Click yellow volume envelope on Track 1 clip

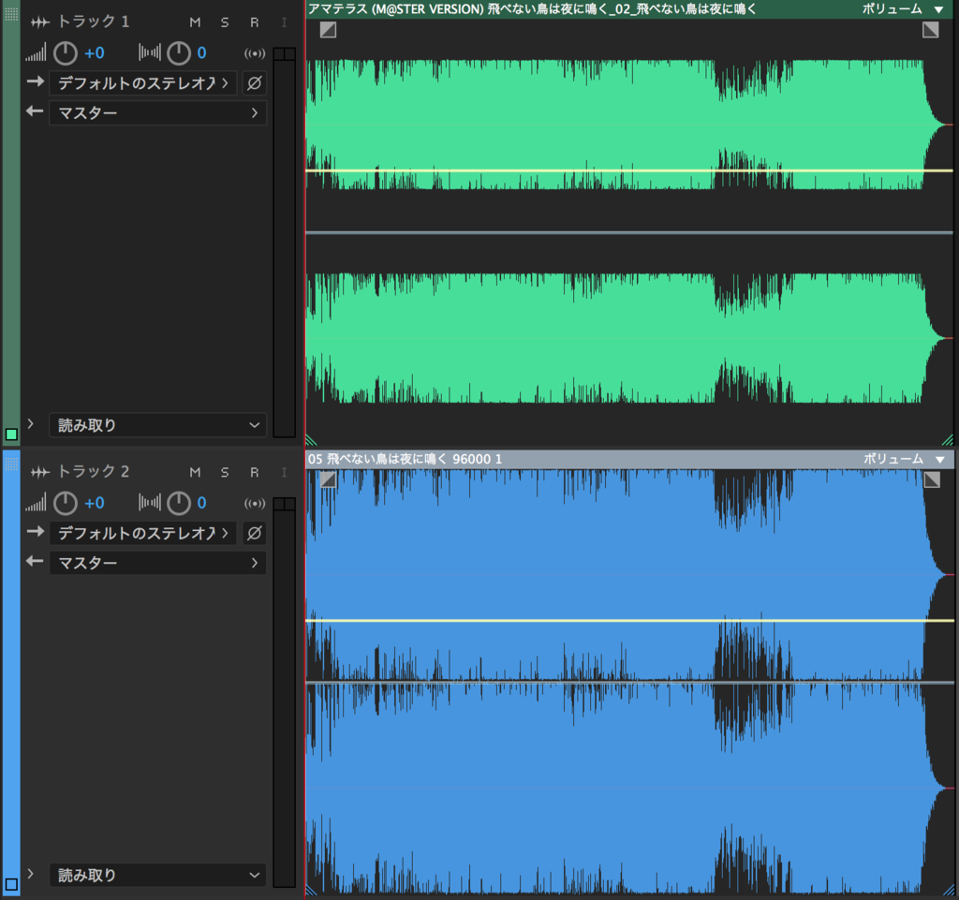click(x=629, y=170)
